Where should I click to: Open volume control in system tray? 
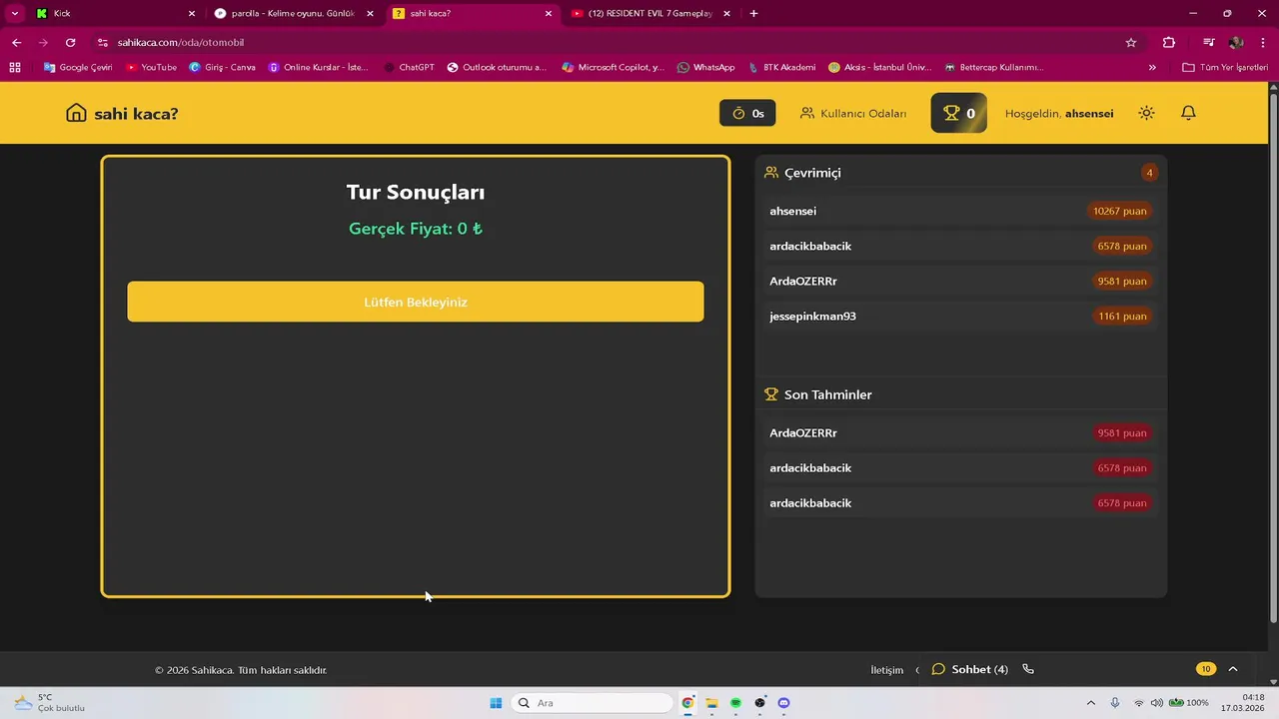(x=1156, y=703)
